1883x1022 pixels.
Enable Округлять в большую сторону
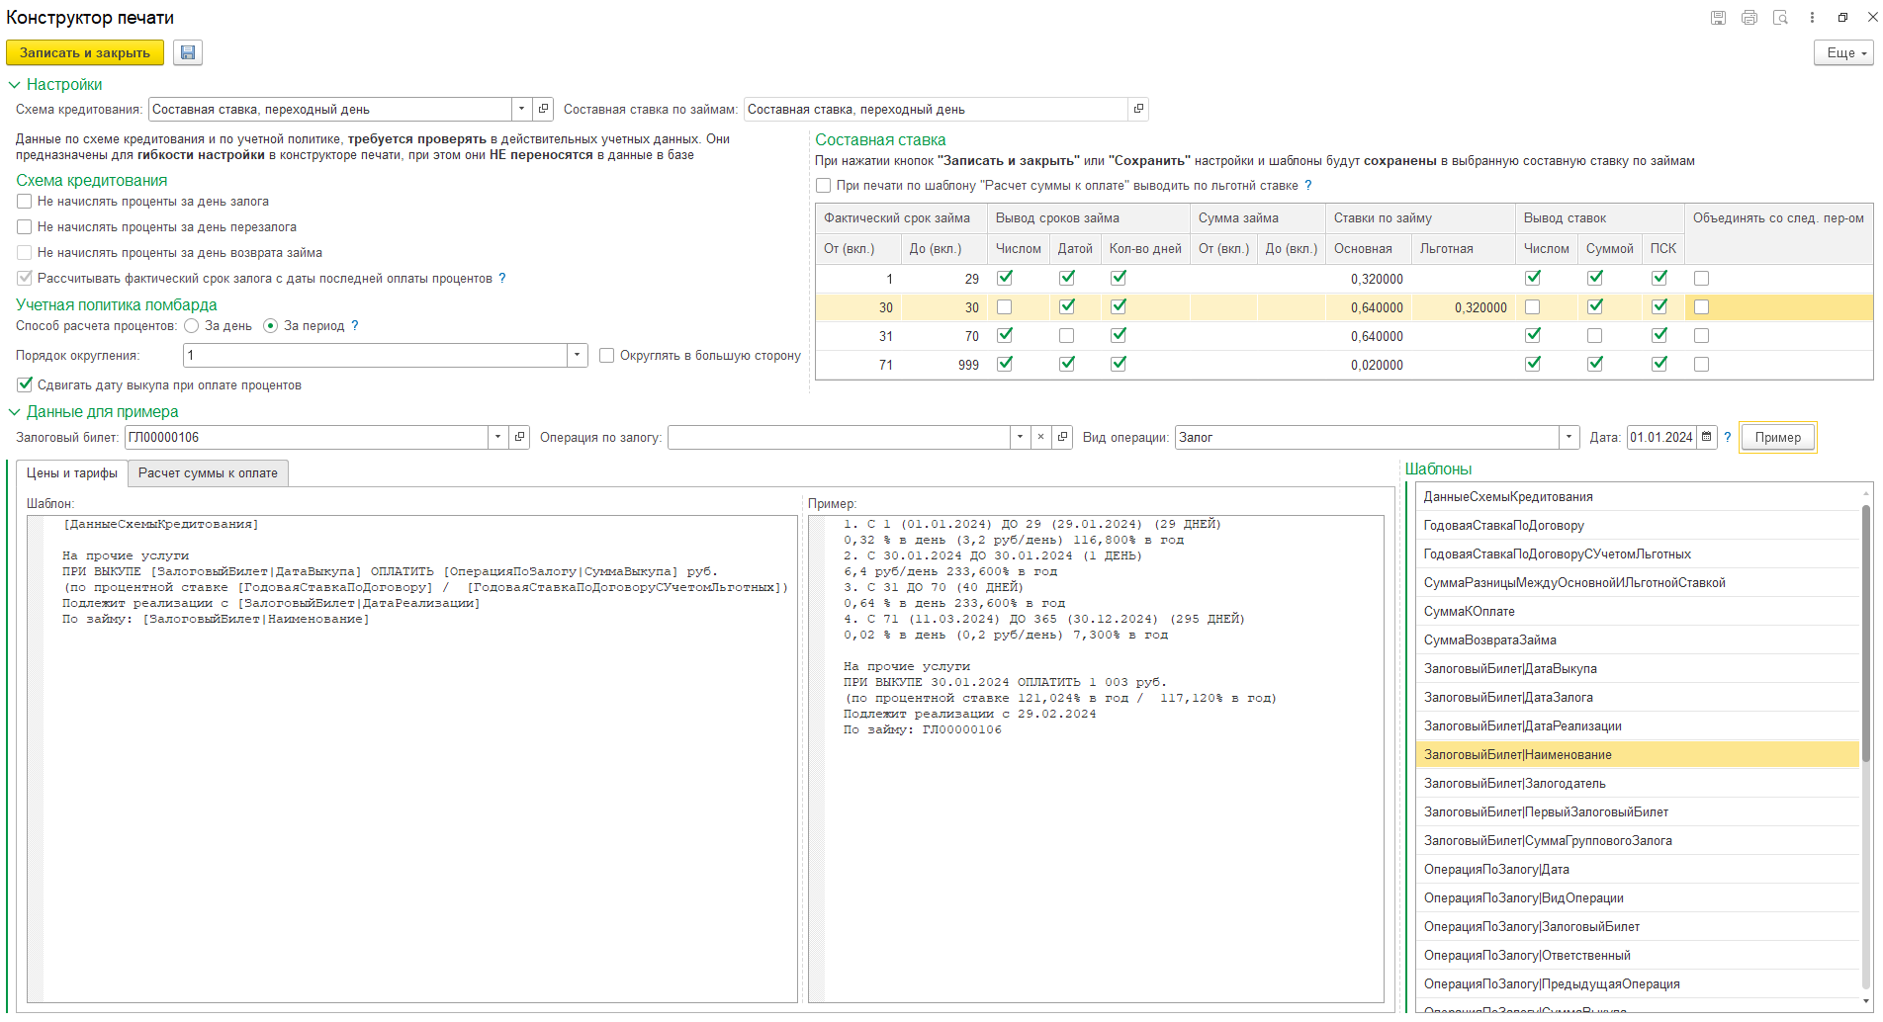coord(607,356)
